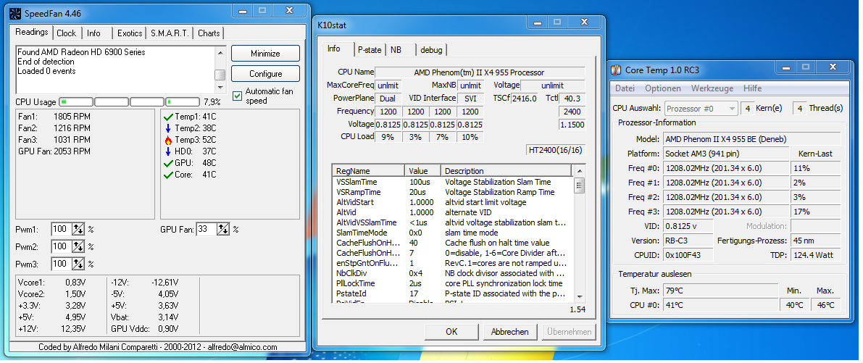
Task: Adjust the Pwm2 spinner arrows
Action: (x=78, y=246)
